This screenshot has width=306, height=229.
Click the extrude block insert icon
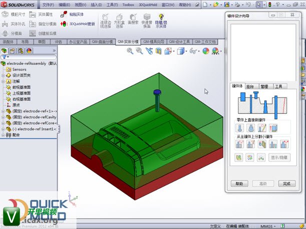(273, 128)
